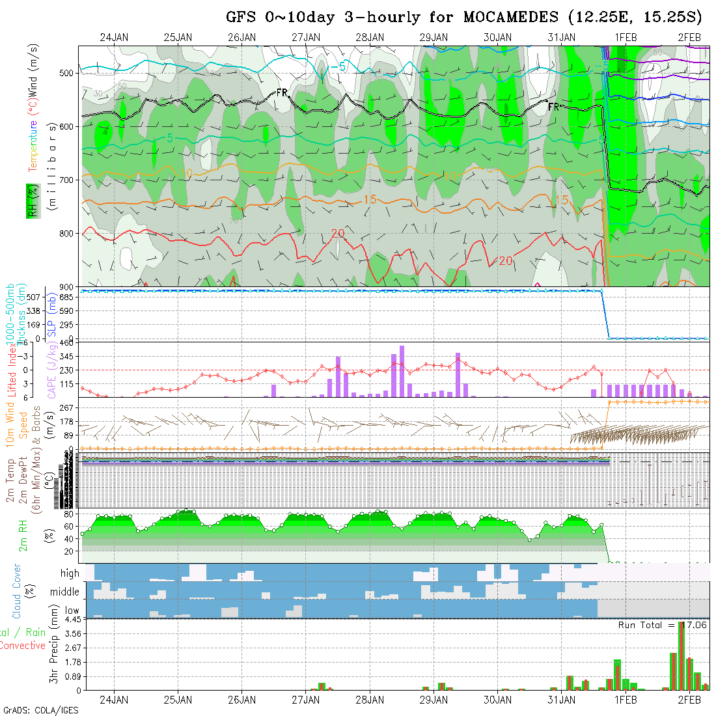The height and width of the screenshot is (716, 716).
Task: Select the 800 millibar pressure tick
Action: coord(66,233)
